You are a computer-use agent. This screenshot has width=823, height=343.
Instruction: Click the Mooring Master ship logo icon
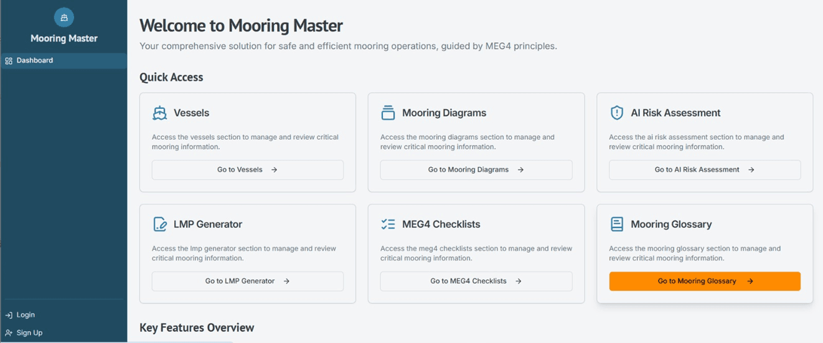tap(63, 17)
